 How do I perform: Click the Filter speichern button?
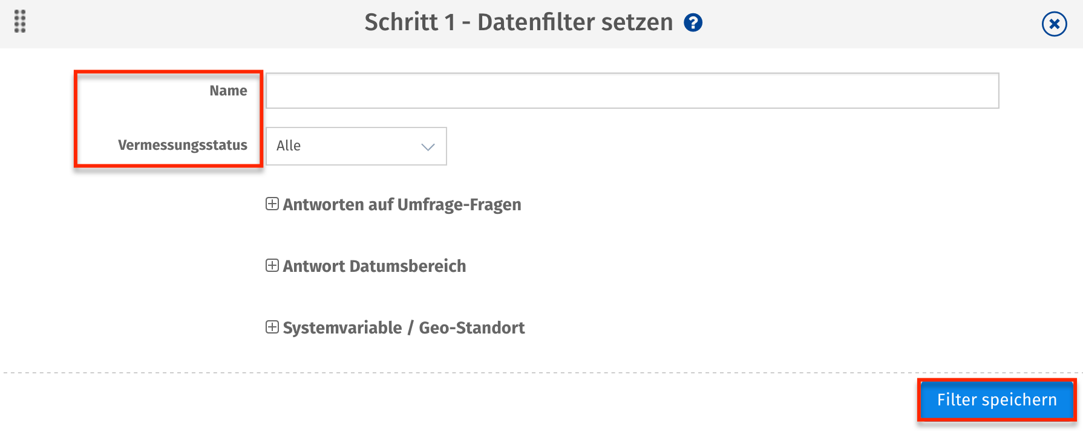point(996,399)
